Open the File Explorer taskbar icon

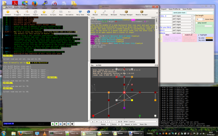pos(13,133)
